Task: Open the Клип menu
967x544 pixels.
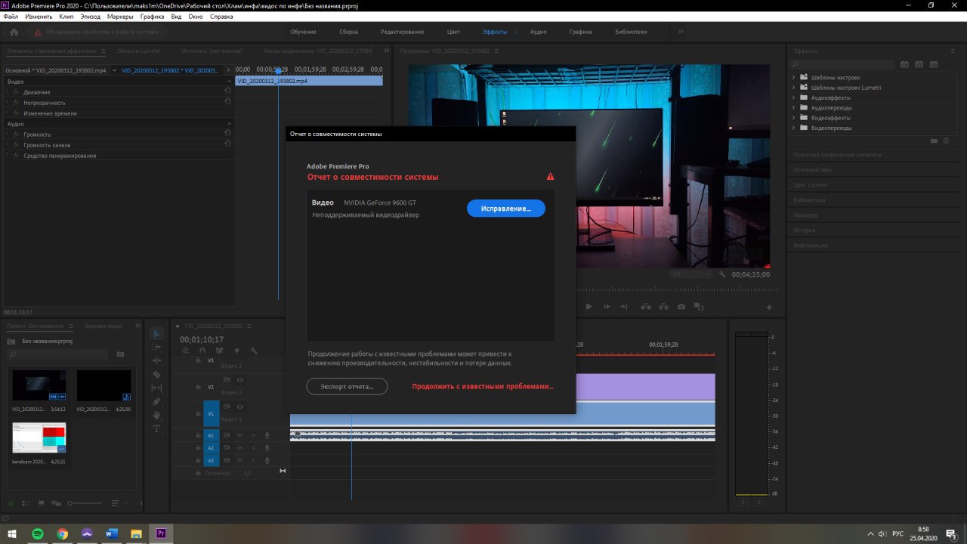Action: click(x=66, y=16)
